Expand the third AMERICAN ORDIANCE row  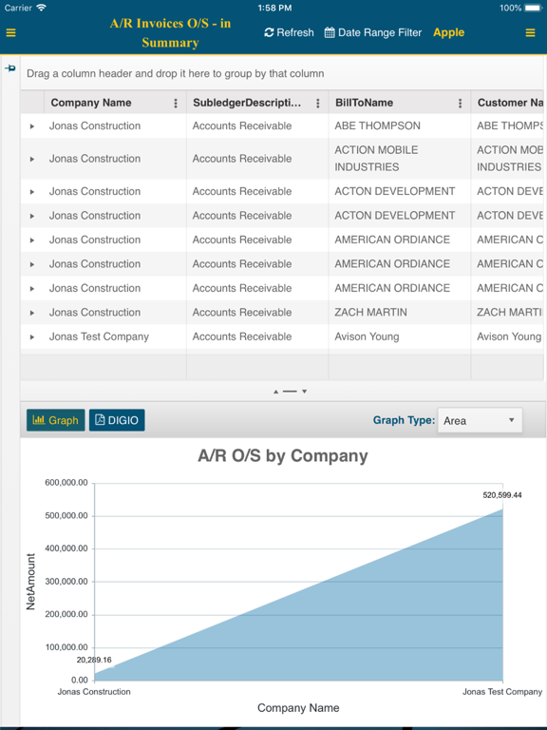(x=32, y=288)
